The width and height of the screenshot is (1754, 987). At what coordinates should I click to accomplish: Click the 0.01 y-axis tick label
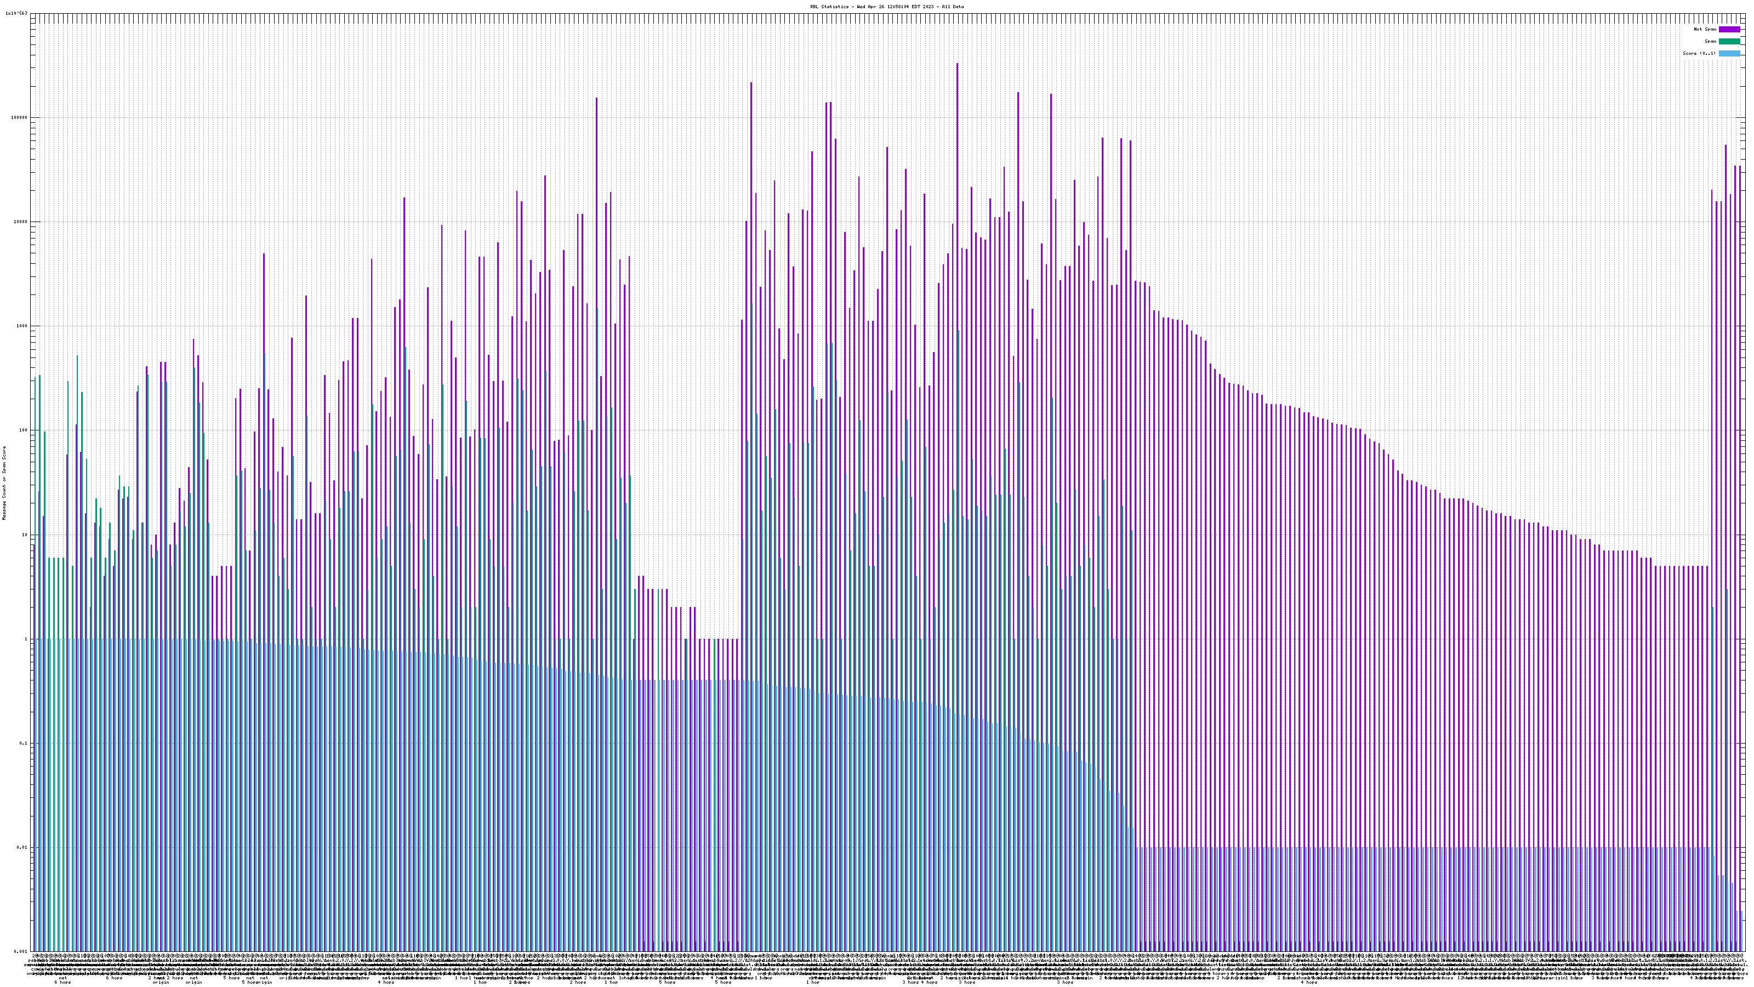22,847
